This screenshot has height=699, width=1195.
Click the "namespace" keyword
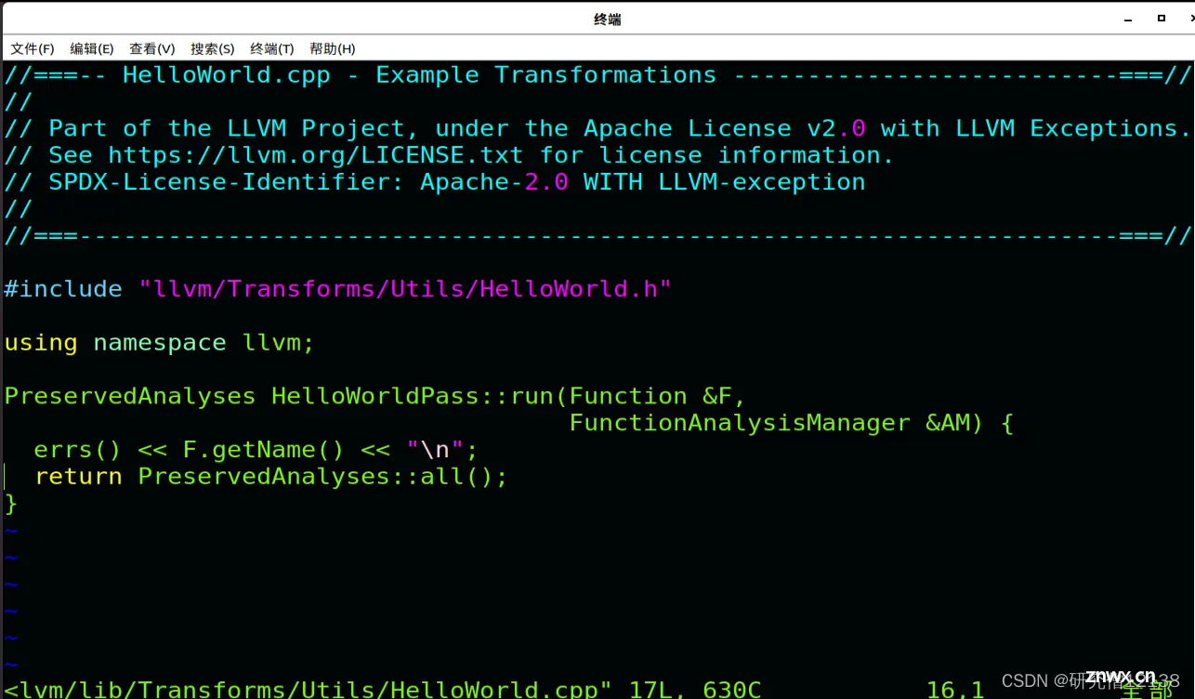point(160,343)
